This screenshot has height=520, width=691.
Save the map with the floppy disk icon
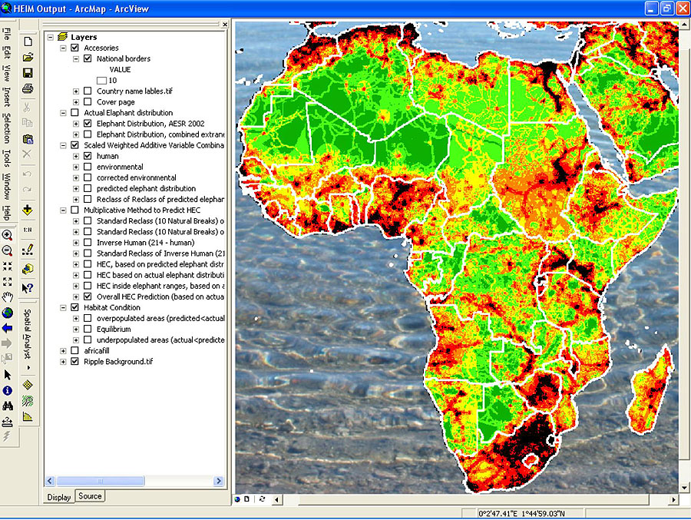click(28, 73)
